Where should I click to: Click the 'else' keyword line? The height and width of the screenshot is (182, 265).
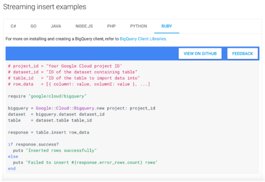click(13, 157)
